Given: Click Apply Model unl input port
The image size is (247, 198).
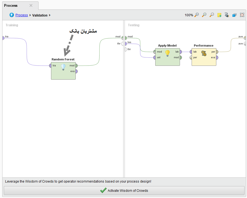Looking at the screenshot, I should pos(154,57).
